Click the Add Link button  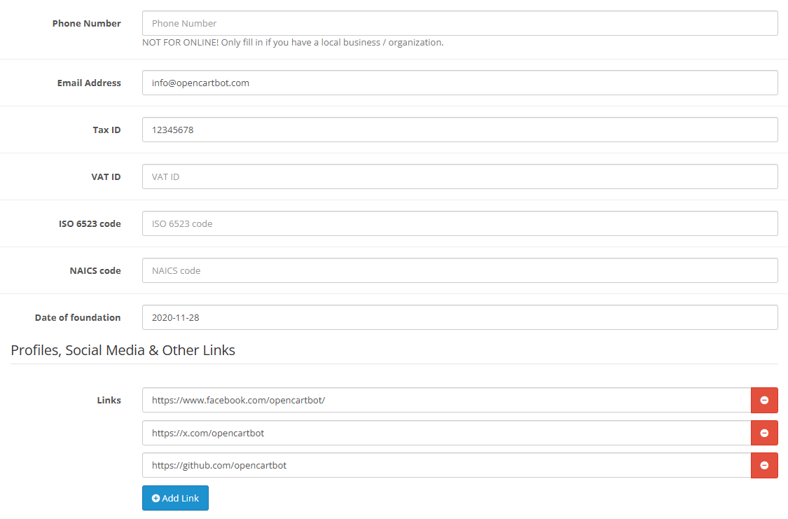tap(175, 498)
